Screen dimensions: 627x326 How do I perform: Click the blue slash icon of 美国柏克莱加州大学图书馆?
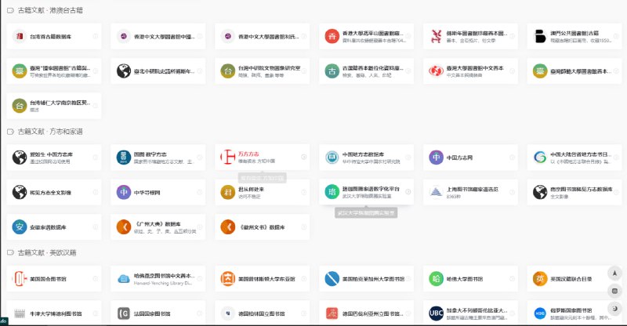click(332, 279)
